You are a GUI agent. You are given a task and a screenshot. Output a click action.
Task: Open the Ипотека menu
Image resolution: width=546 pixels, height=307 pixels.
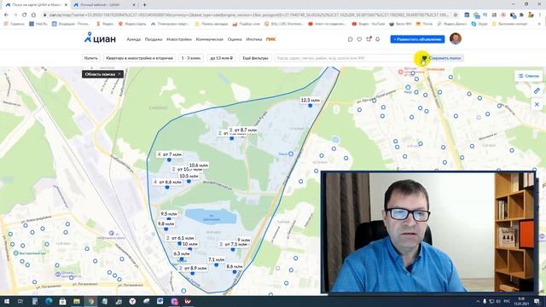coord(254,39)
